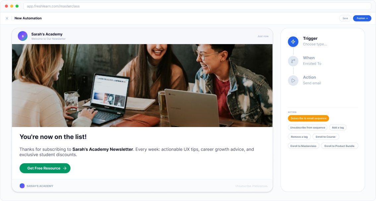The width and height of the screenshot is (376, 201).
Task: Click the footer Sarah's Academy logo
Action: tap(22, 186)
